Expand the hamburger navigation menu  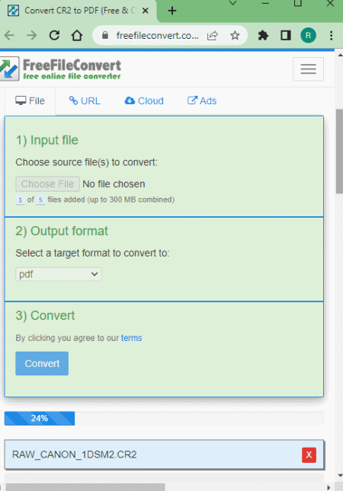(308, 69)
